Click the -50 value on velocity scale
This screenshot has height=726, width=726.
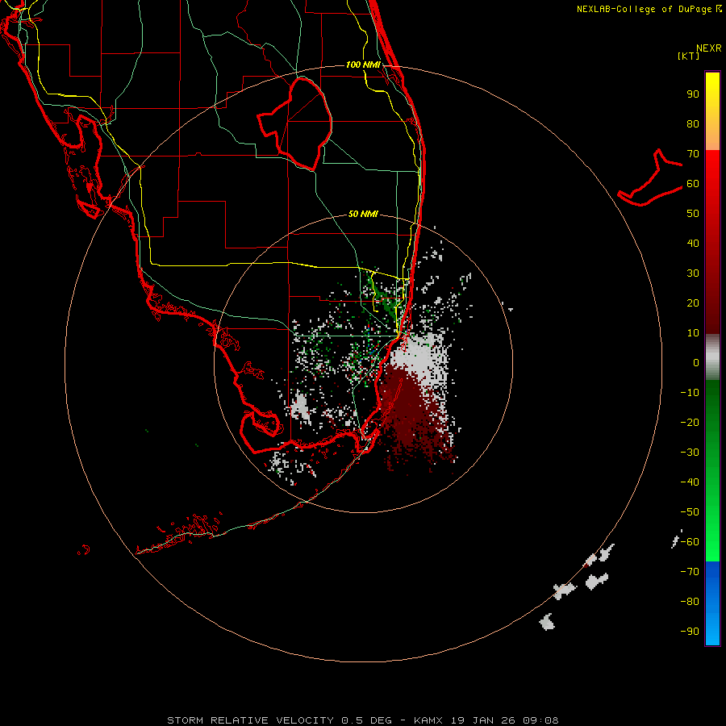(690, 512)
